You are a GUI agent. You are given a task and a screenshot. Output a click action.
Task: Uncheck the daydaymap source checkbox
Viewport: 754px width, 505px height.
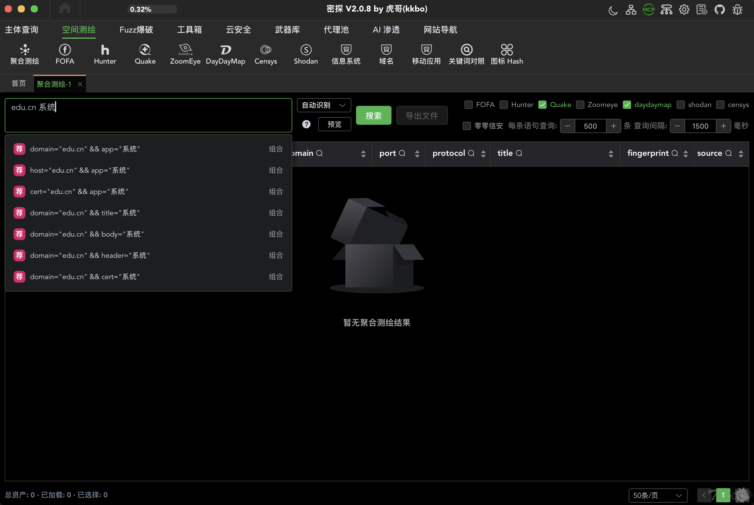pyautogui.click(x=627, y=105)
